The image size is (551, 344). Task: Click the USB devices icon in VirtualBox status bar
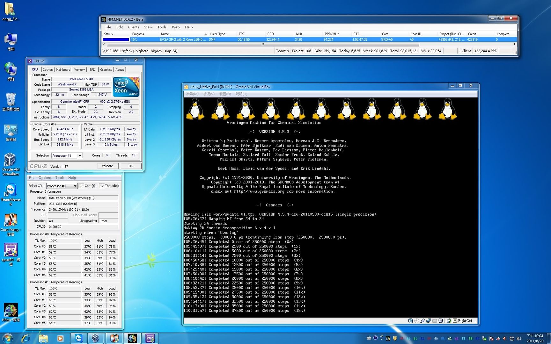click(422, 321)
